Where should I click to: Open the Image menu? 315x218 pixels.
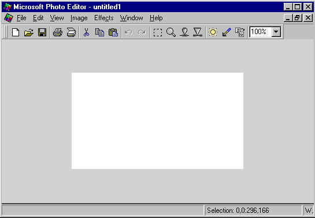(x=79, y=18)
